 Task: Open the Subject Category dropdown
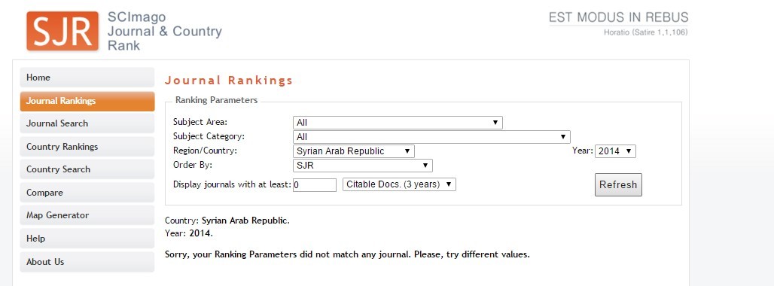[431, 136]
